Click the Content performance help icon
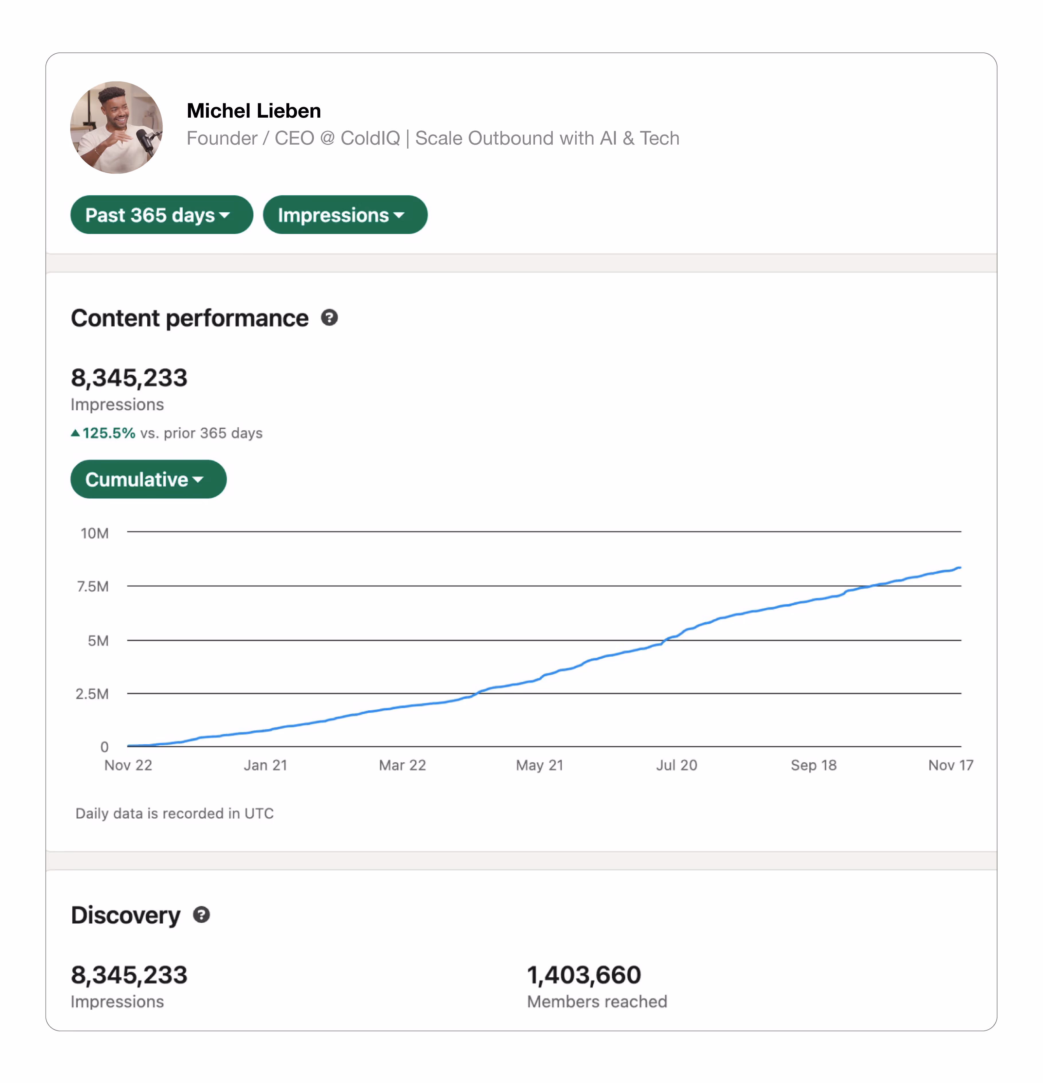Viewport: 1043px width, 1083px height. [x=329, y=318]
